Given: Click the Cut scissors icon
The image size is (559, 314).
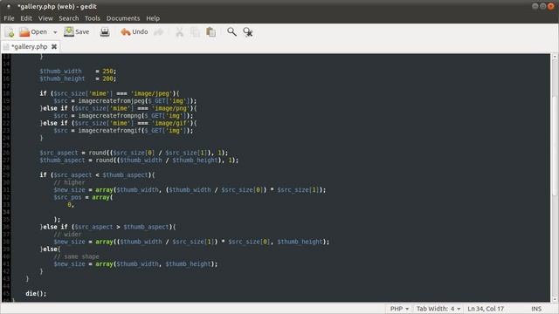Looking at the screenshot, I should point(179,32).
